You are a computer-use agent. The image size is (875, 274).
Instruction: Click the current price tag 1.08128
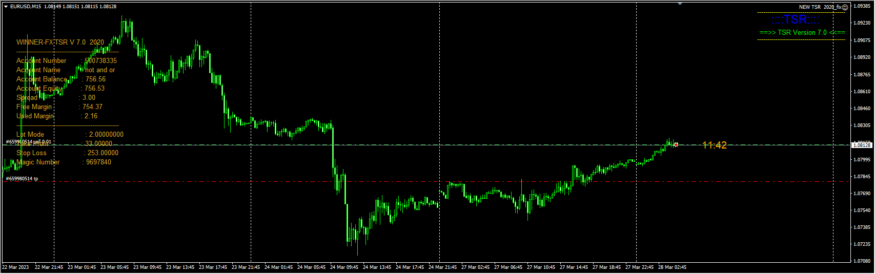862,145
